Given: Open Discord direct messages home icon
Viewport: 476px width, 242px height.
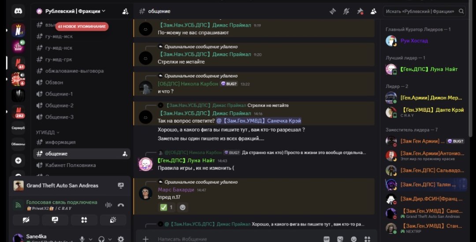Looking at the screenshot, I should (18, 11).
